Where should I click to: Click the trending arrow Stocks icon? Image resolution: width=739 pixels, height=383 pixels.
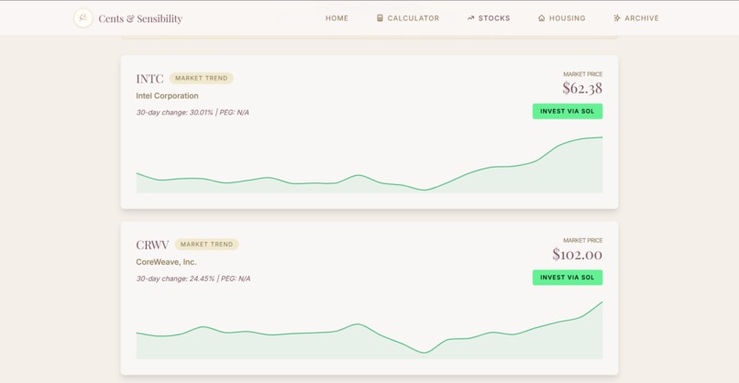471,18
